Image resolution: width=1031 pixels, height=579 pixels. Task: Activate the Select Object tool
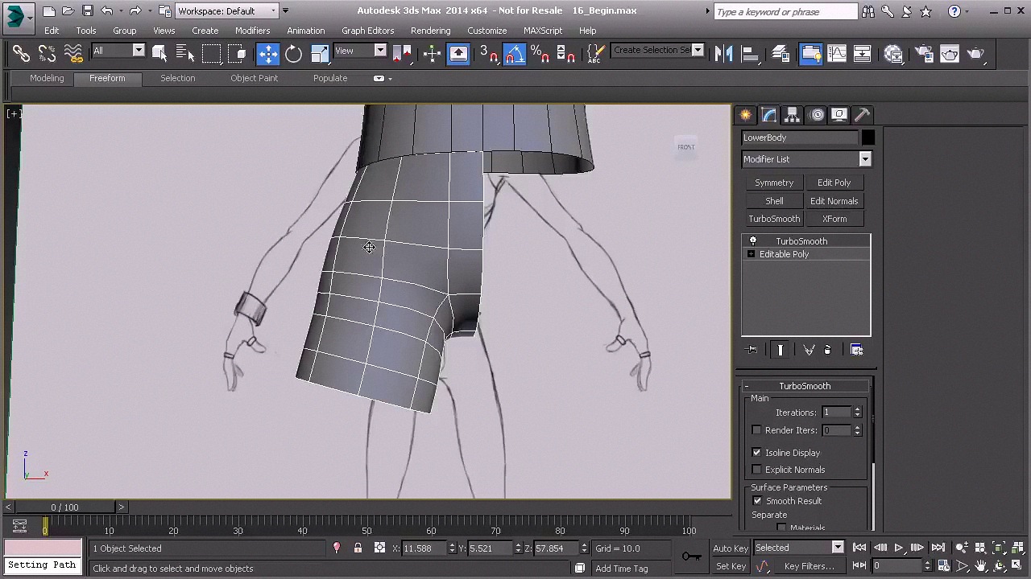[x=159, y=54]
